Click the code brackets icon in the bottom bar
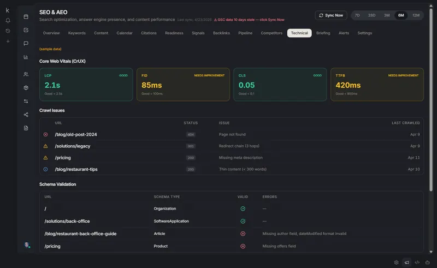The image size is (437, 268). click(417, 262)
